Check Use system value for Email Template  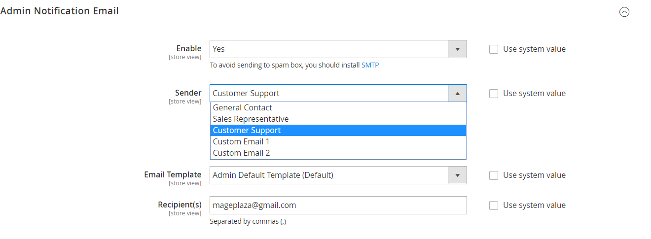[x=494, y=175]
